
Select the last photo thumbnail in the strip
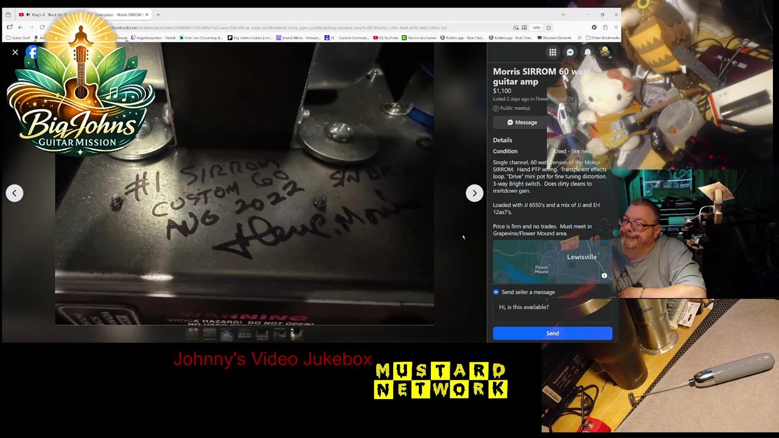pos(297,333)
